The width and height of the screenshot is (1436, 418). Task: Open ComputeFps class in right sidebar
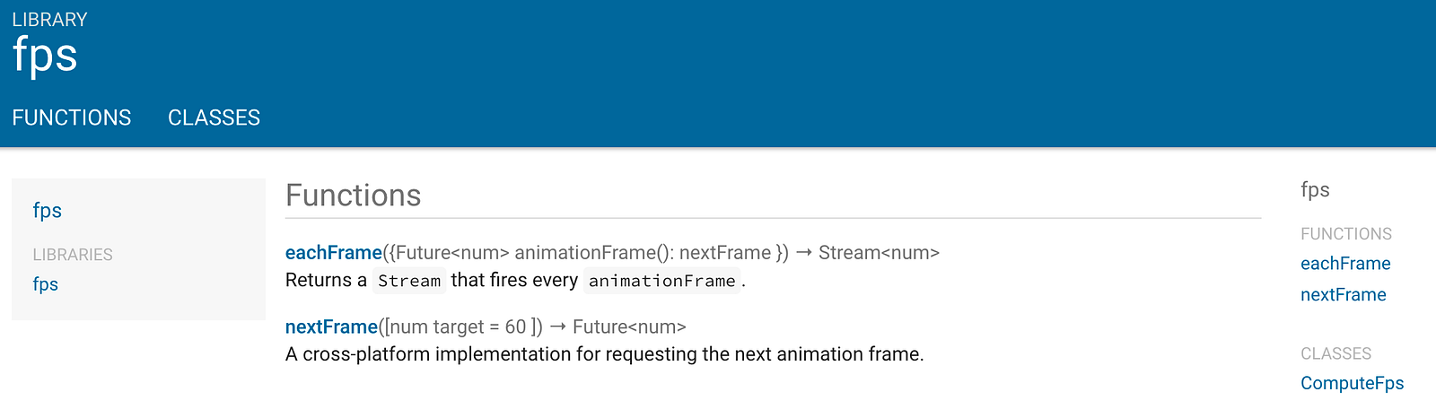click(x=1352, y=383)
